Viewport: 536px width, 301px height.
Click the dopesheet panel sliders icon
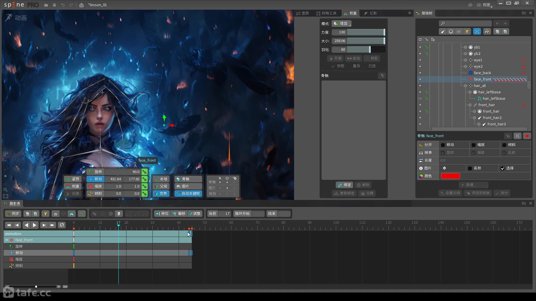coord(524,203)
